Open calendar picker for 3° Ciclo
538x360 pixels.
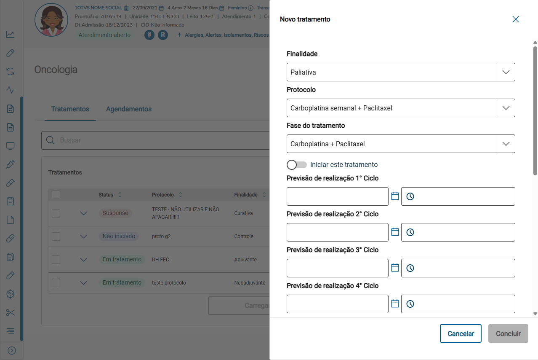tap(395, 268)
